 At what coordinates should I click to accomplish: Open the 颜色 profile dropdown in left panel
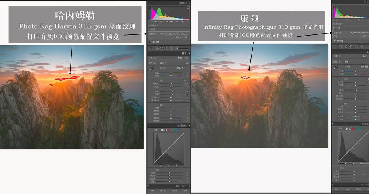[163, 63]
